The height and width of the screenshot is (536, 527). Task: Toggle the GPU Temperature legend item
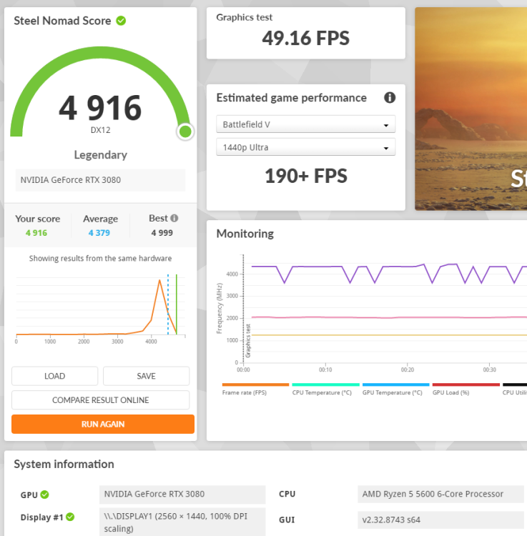[392, 392]
